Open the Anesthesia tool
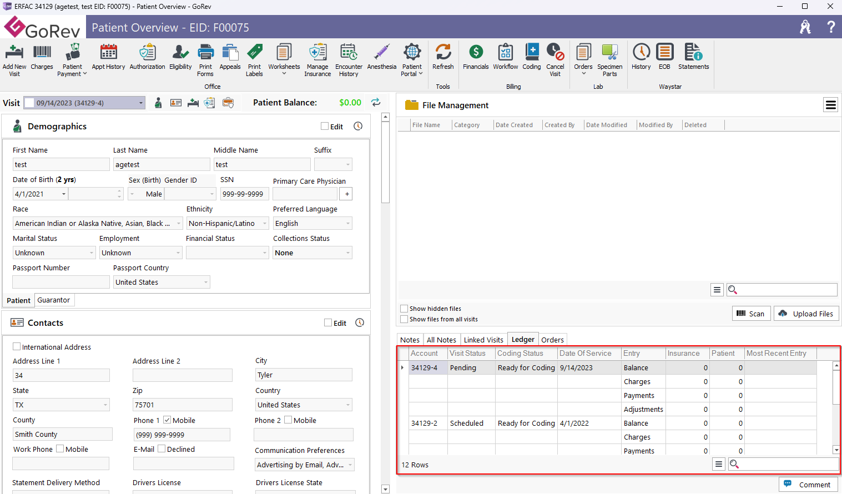This screenshot has height=494, width=842. coord(382,56)
